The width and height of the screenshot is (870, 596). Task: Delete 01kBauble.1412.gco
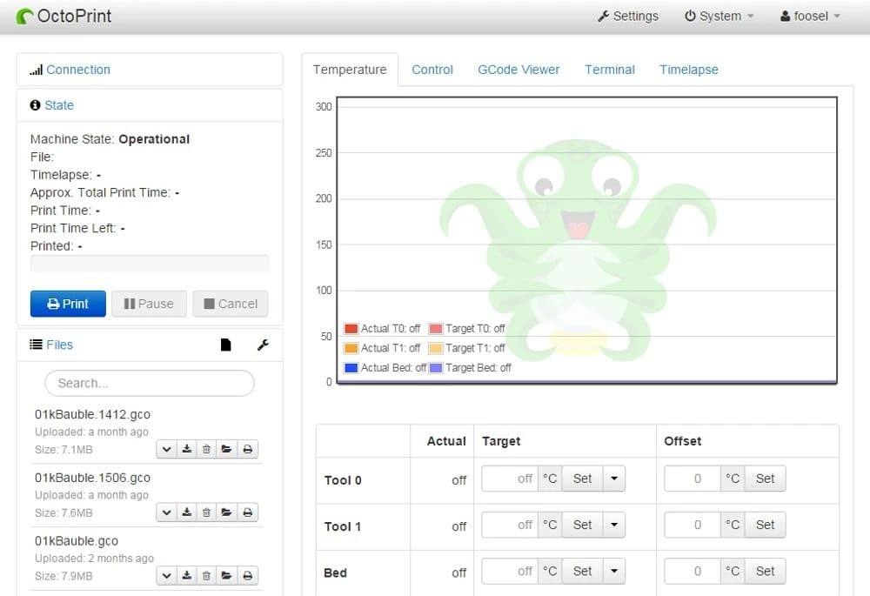(206, 449)
